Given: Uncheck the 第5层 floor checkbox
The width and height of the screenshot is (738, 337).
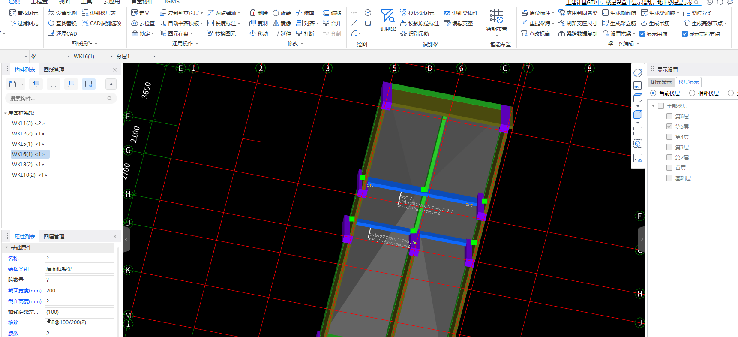Looking at the screenshot, I should click(669, 126).
